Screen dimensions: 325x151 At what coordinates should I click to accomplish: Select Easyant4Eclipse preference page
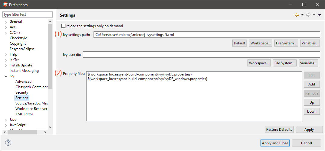point(22,49)
